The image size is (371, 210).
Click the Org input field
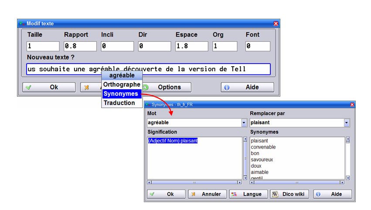[x=225, y=46]
